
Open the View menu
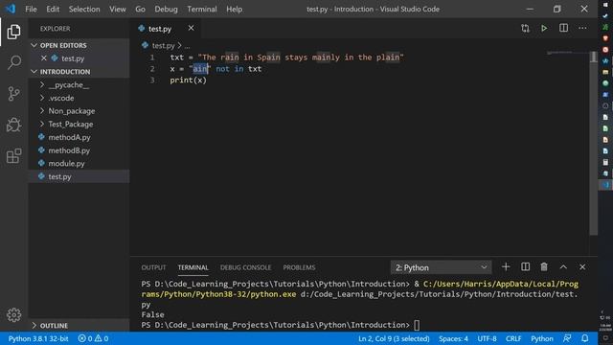click(x=117, y=9)
